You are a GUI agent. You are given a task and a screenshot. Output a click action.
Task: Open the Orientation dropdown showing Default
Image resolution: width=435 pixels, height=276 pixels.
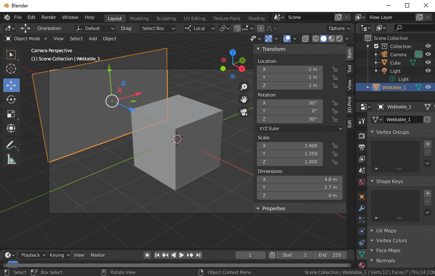(x=95, y=28)
